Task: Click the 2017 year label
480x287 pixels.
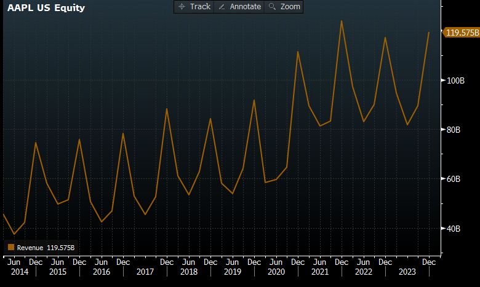Action: (x=145, y=272)
